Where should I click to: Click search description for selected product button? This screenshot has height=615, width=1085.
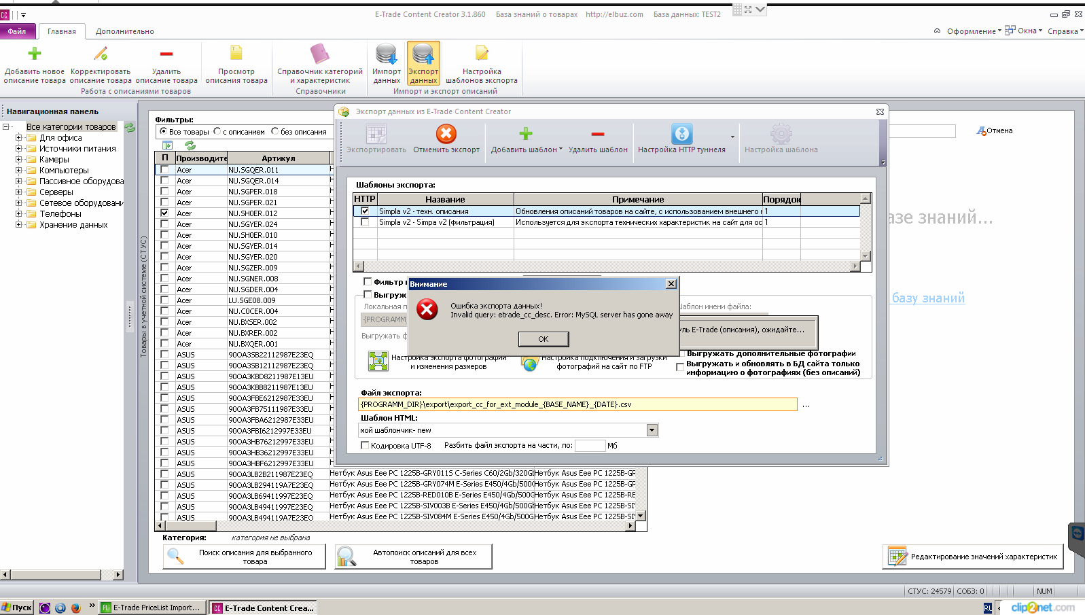244,557
